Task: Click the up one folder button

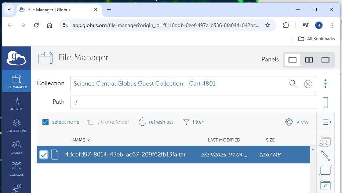Action: pos(108,122)
